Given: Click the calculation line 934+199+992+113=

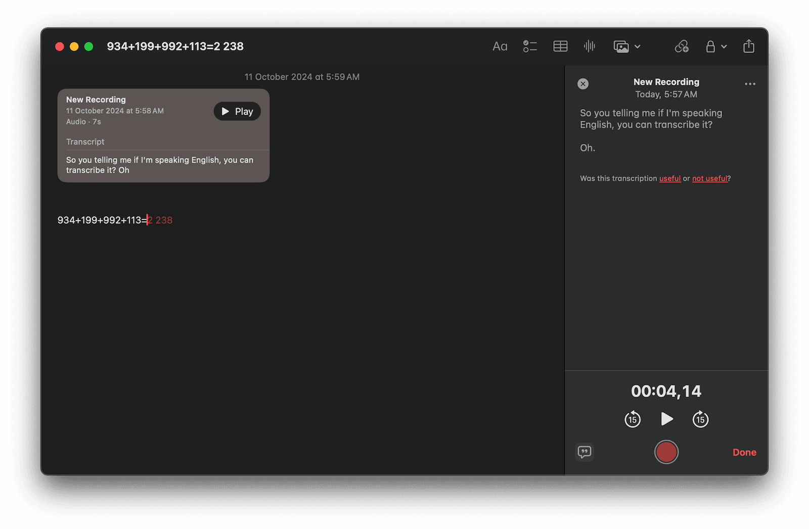Looking at the screenshot, I should pyautogui.click(x=102, y=220).
